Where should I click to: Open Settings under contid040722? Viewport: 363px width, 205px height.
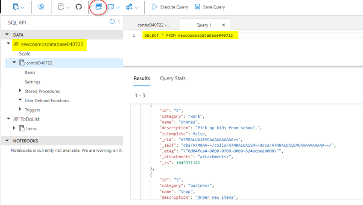[32, 82]
